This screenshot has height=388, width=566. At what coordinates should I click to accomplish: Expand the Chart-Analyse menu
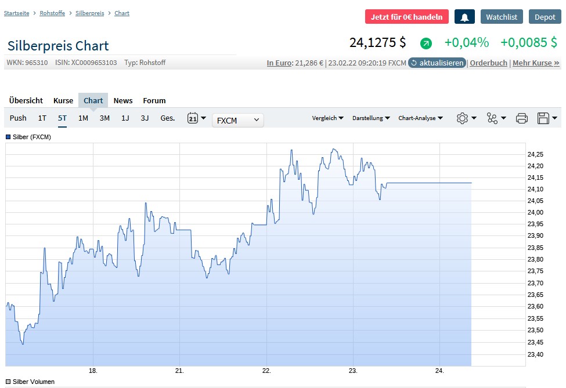pyautogui.click(x=420, y=118)
